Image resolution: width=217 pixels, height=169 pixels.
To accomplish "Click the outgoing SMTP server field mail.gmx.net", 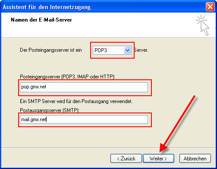I will coord(84,119).
